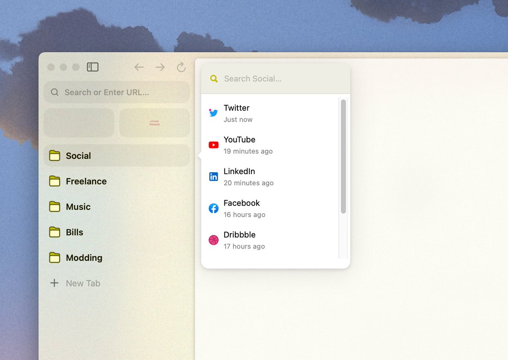Open the Social folder
Viewport: 508px width, 360px height.
point(116,156)
